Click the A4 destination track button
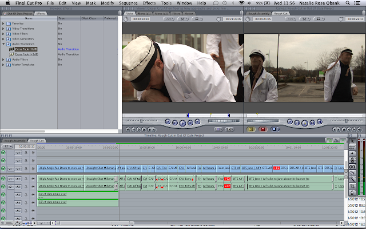This screenshot has width=366, height=229. point(18,203)
